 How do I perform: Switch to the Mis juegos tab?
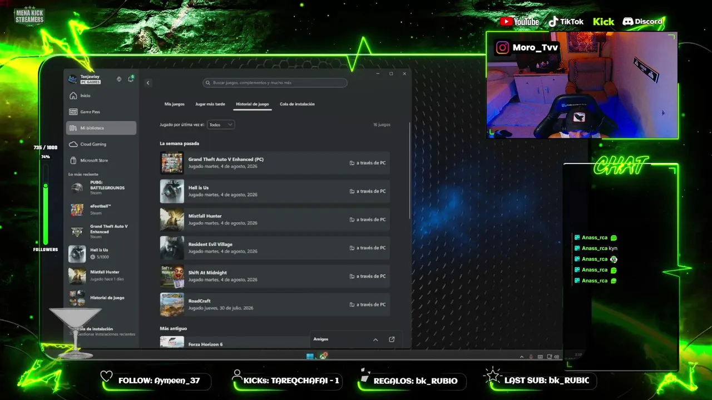pos(175,104)
